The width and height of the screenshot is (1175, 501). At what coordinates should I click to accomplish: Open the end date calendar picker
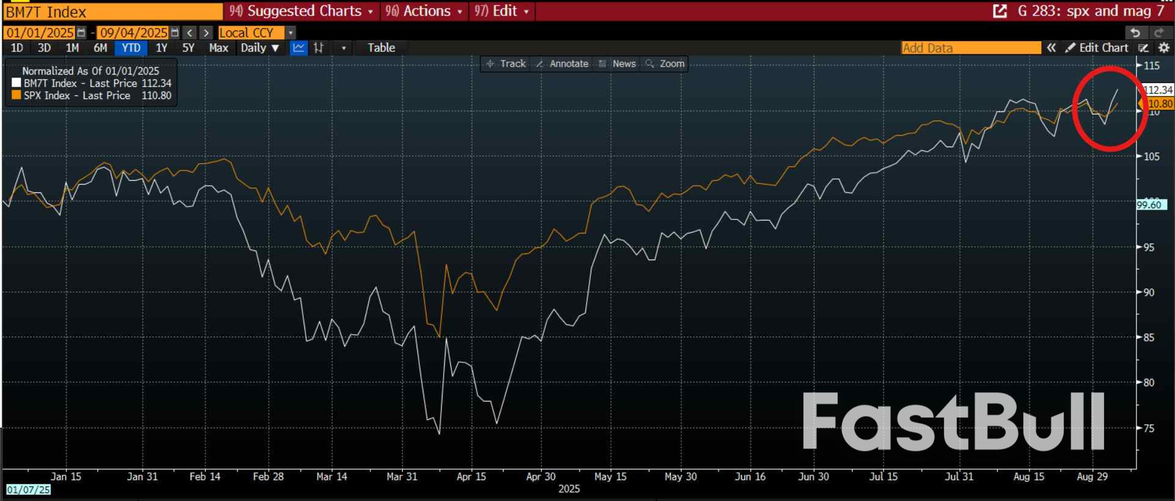(175, 33)
